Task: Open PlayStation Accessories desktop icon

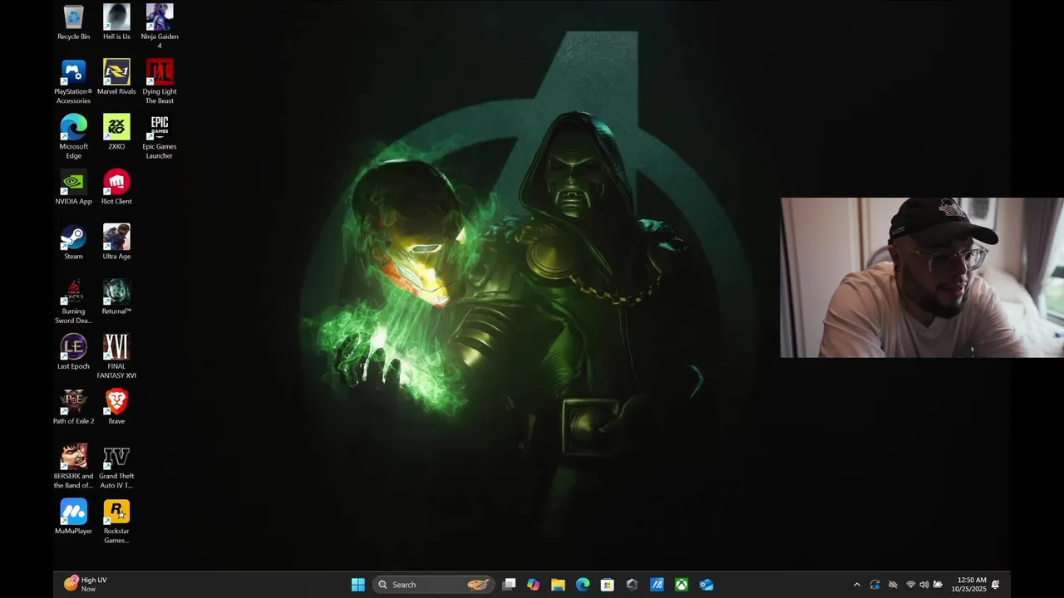Action: coord(73,81)
